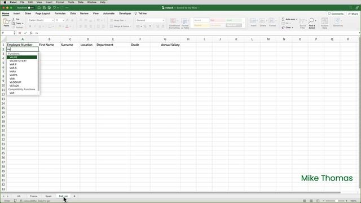Screen dimensions: 361x203
Task: Toggle Italic formatting
Action: (35, 27)
